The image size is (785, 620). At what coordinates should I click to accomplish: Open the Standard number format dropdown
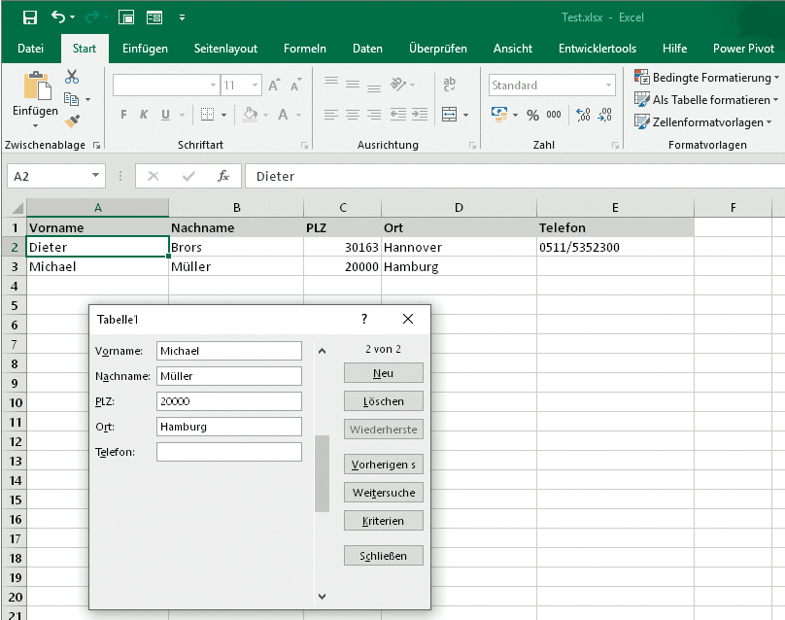609,86
